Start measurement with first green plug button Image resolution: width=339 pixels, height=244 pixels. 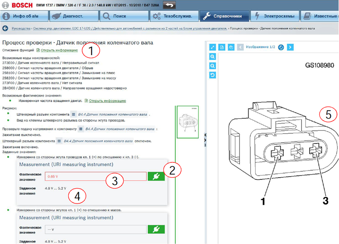point(156,176)
